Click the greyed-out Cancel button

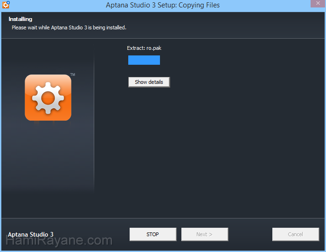(x=296, y=234)
